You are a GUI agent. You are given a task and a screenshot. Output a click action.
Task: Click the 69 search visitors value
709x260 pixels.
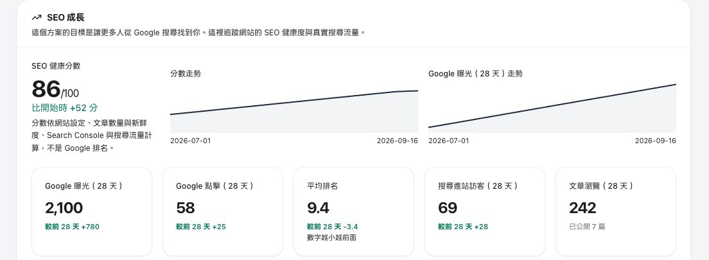pyautogui.click(x=448, y=207)
